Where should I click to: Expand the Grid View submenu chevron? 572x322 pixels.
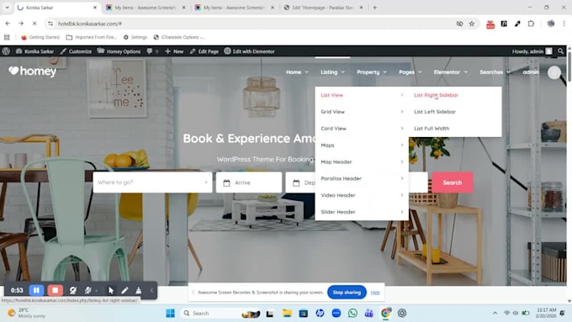coord(402,112)
